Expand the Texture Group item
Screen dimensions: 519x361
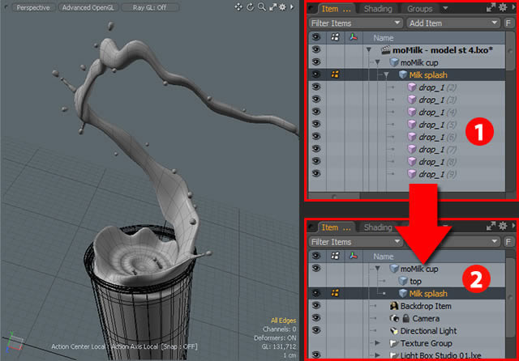point(382,344)
